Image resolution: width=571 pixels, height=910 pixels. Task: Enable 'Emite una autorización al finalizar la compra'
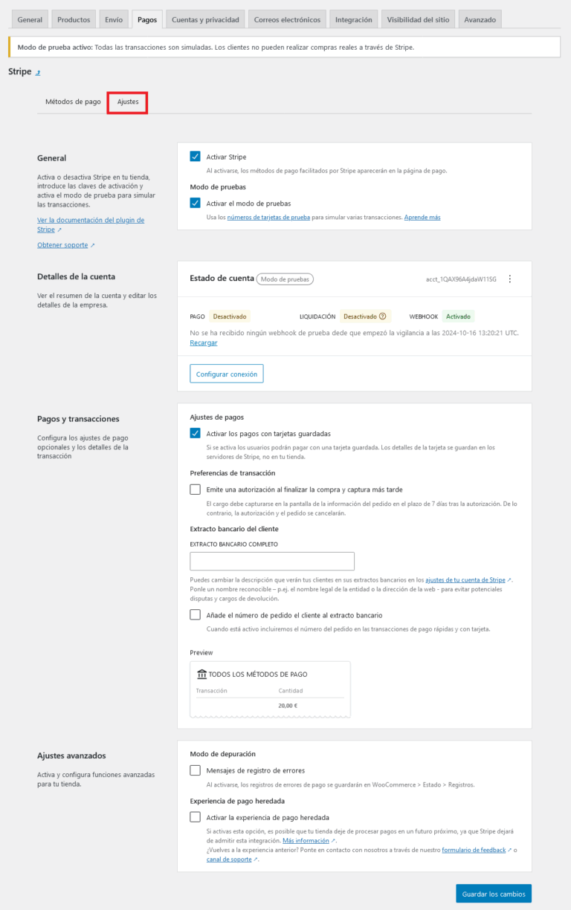pos(195,489)
